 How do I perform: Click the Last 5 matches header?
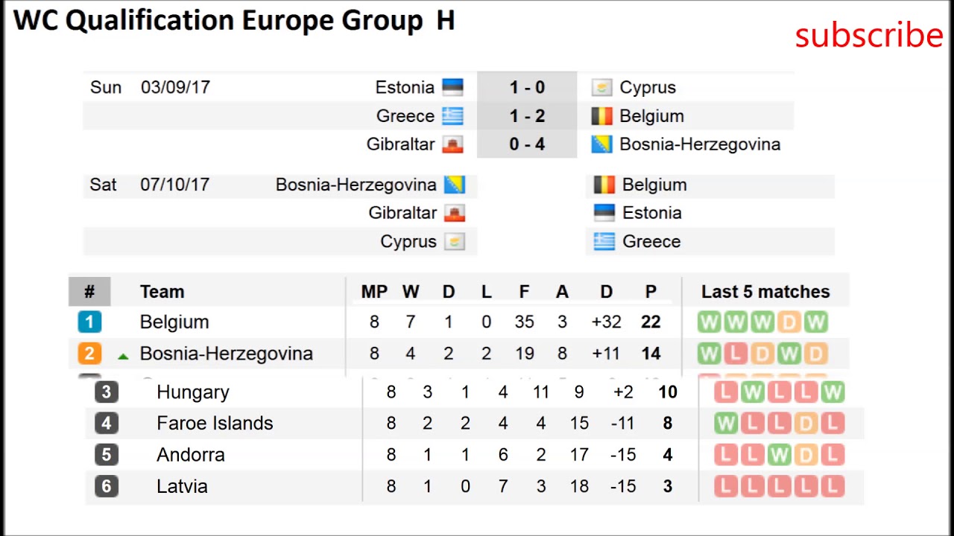click(x=765, y=292)
